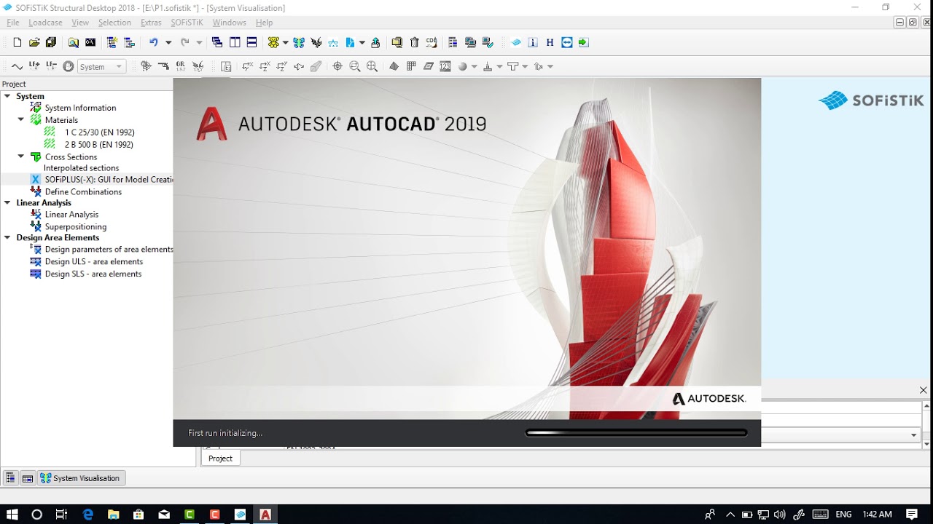Open Microsoft Edge from the taskbar
The height and width of the screenshot is (524, 933).
coord(88,515)
